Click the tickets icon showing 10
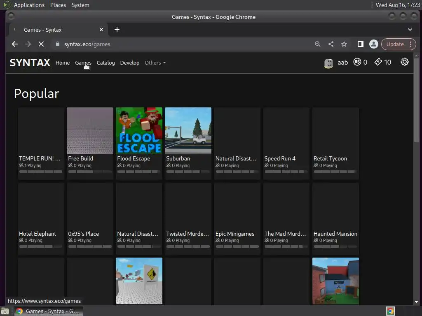Viewport: 422px width, 316px height. click(378, 62)
